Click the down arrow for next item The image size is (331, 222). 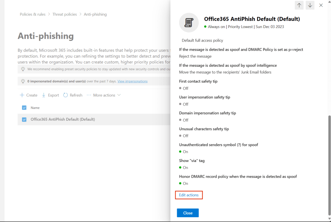pos(310,5)
